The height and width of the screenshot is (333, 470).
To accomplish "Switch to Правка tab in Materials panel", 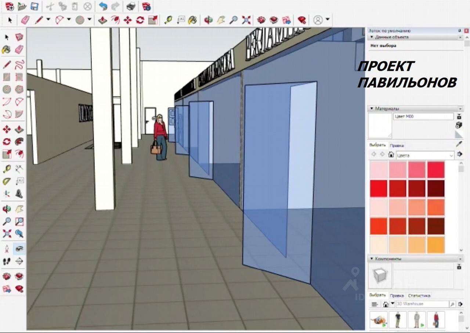I will (x=397, y=146).
